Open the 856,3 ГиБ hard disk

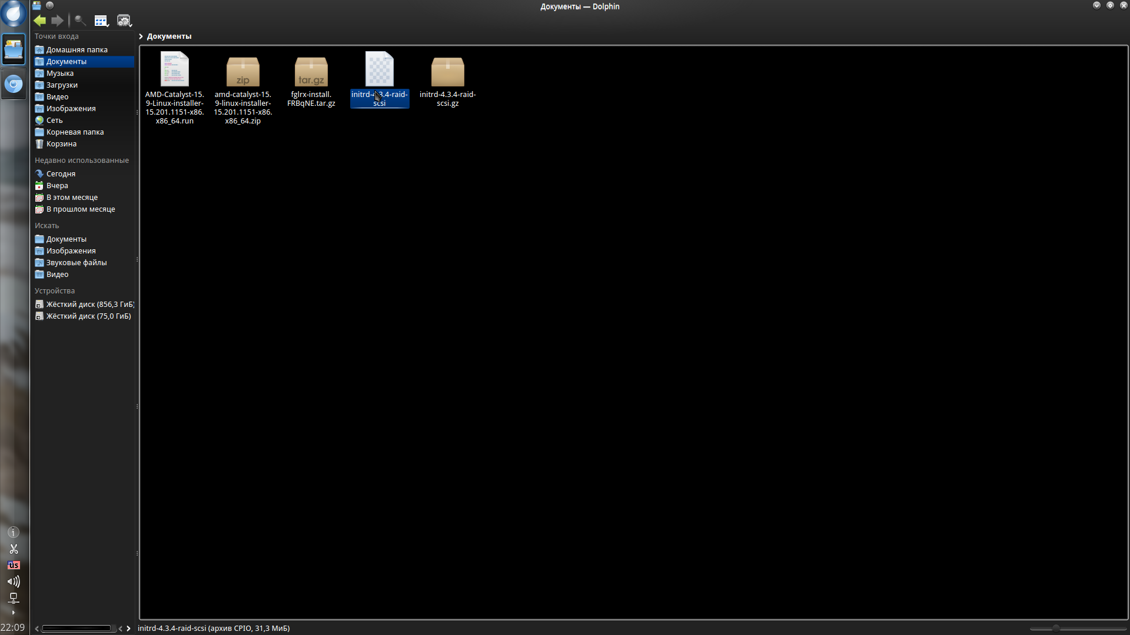(89, 305)
